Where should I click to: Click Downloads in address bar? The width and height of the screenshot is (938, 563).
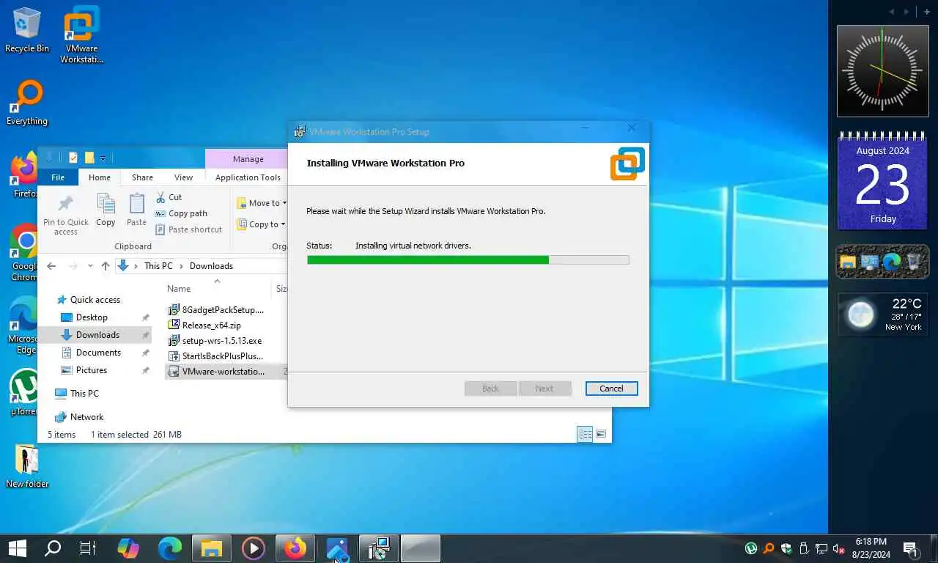[211, 266]
